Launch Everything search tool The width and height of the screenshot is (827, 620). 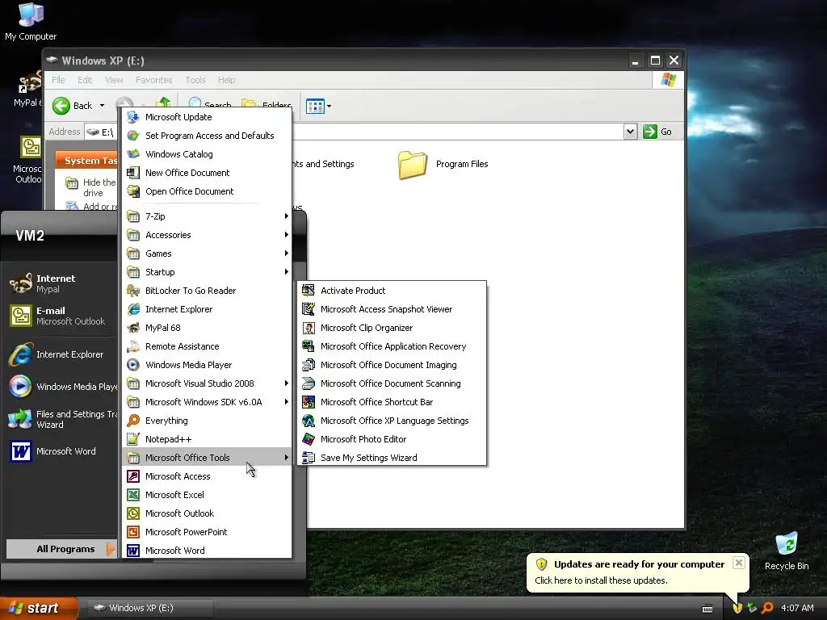point(207,421)
